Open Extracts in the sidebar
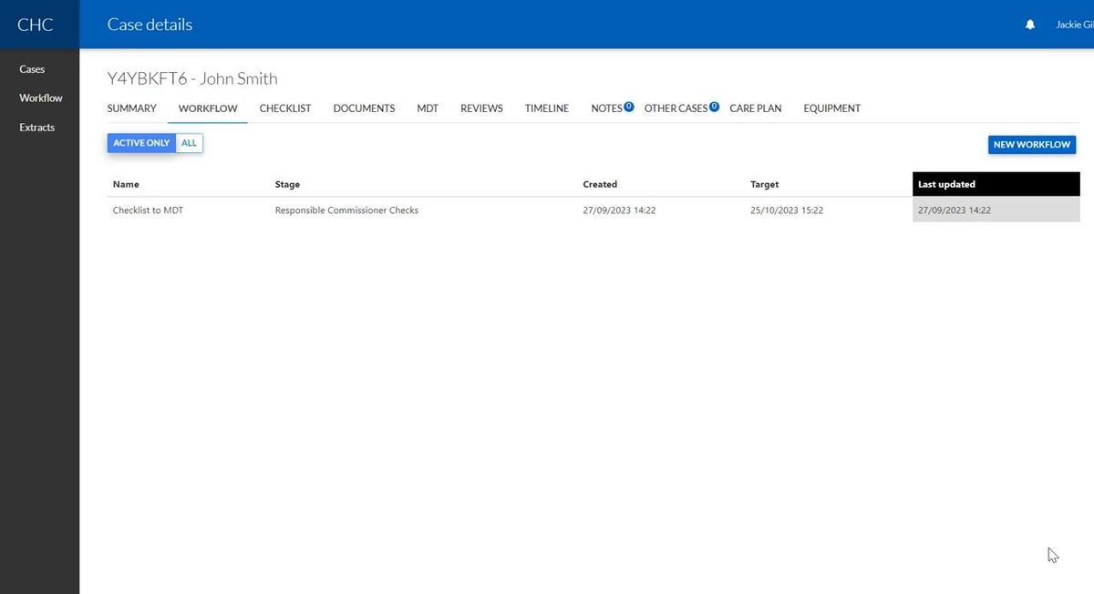The width and height of the screenshot is (1094, 594). tap(37, 128)
